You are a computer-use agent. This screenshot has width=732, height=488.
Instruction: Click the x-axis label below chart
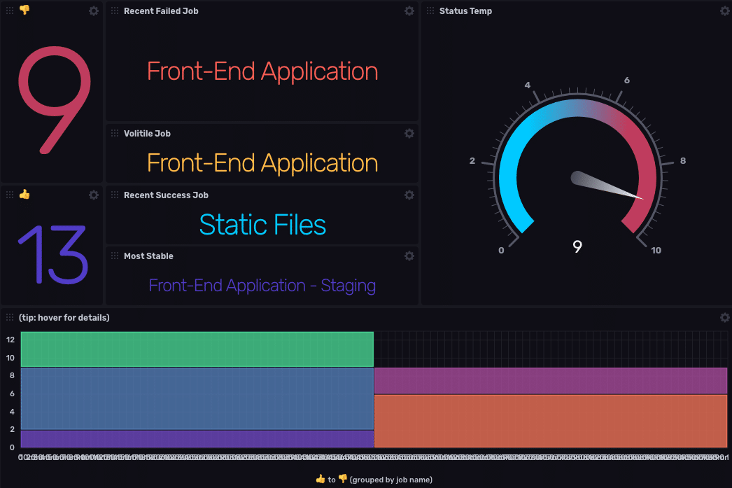coord(374,480)
